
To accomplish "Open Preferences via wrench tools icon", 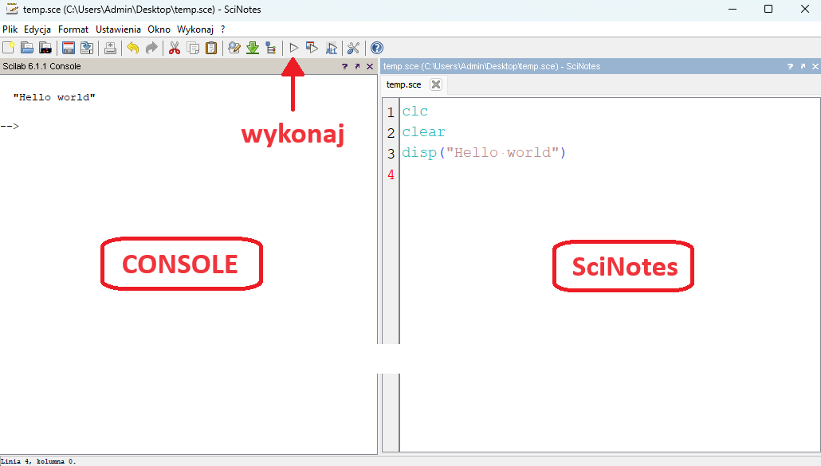I will (x=353, y=48).
